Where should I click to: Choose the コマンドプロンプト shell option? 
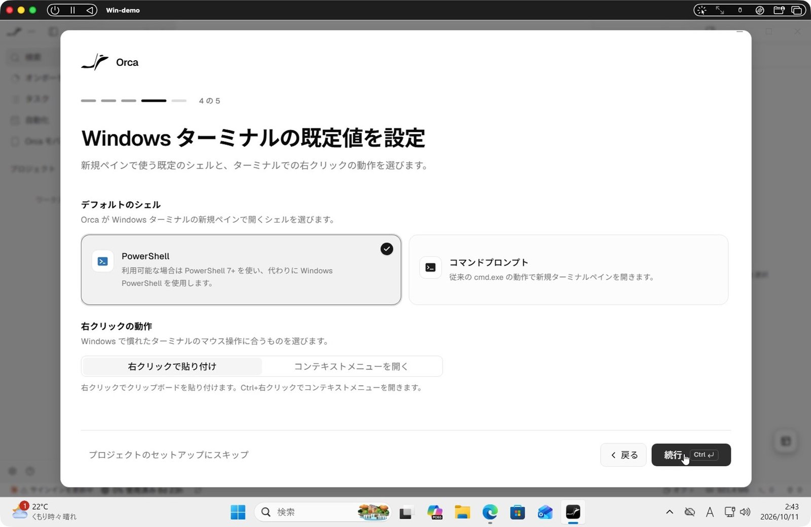(568, 270)
